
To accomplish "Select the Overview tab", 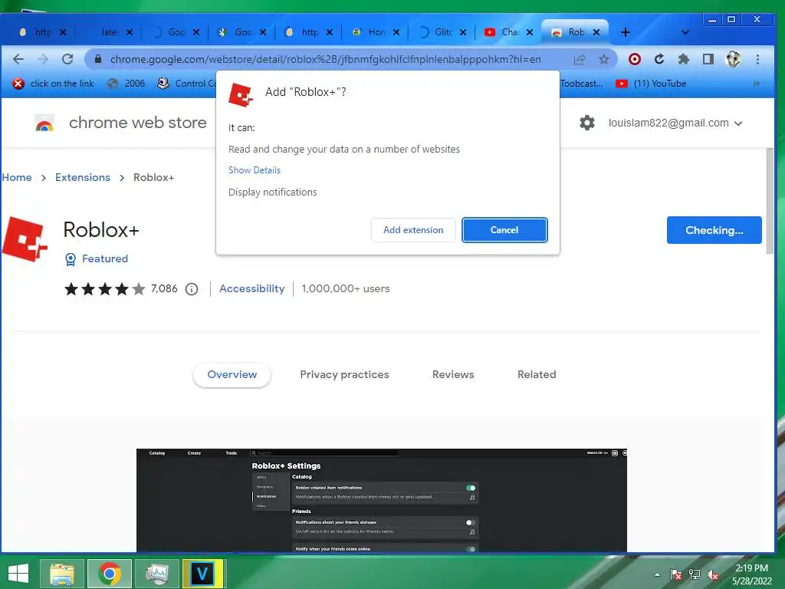I will pos(232,374).
